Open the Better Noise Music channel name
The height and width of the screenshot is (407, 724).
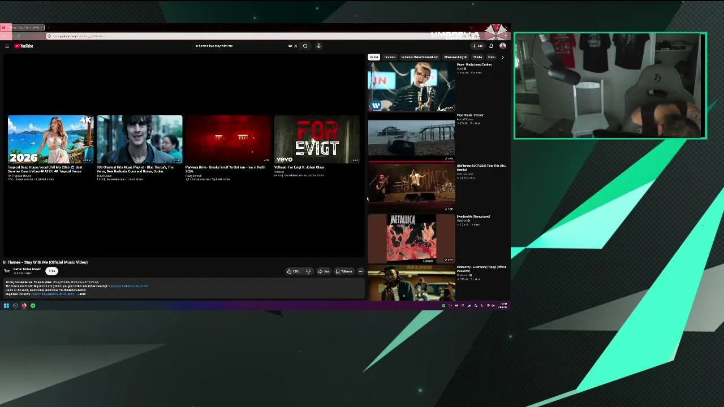(x=27, y=269)
